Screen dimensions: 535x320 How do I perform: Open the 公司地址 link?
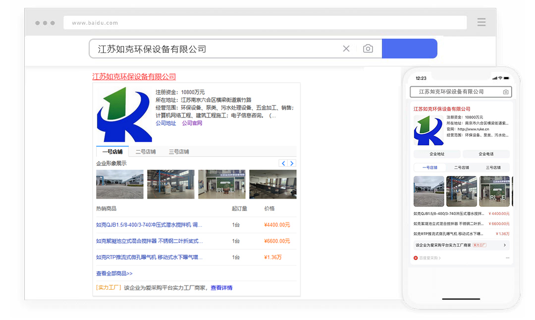(166, 123)
